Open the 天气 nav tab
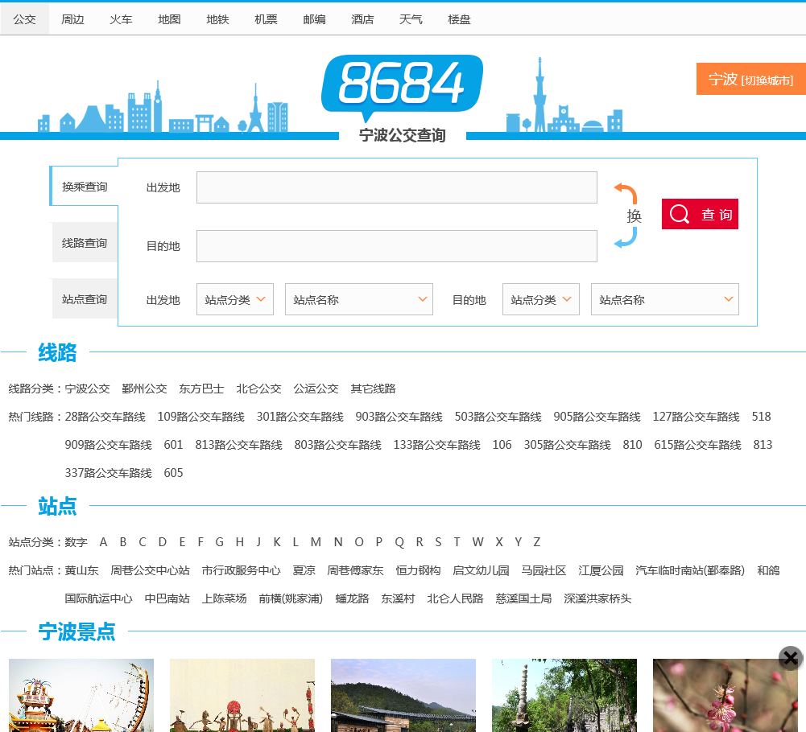 [x=411, y=19]
